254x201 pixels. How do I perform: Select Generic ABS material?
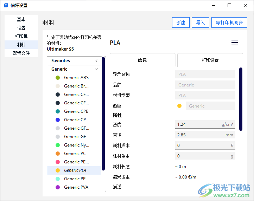[x=74, y=78]
